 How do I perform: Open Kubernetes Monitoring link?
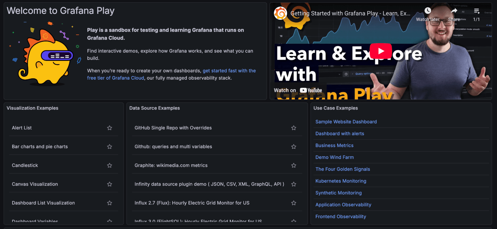coord(341,181)
